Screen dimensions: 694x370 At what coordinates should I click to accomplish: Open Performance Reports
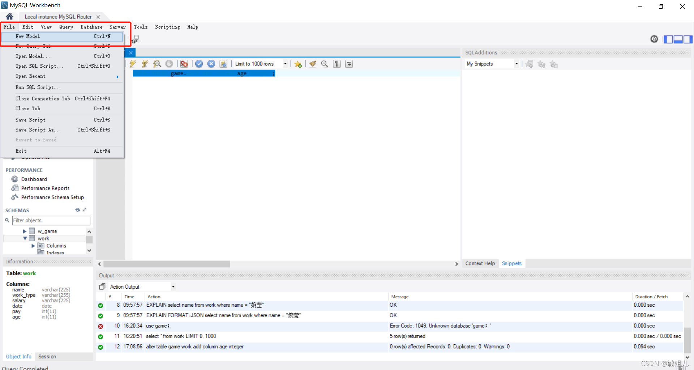pos(45,188)
